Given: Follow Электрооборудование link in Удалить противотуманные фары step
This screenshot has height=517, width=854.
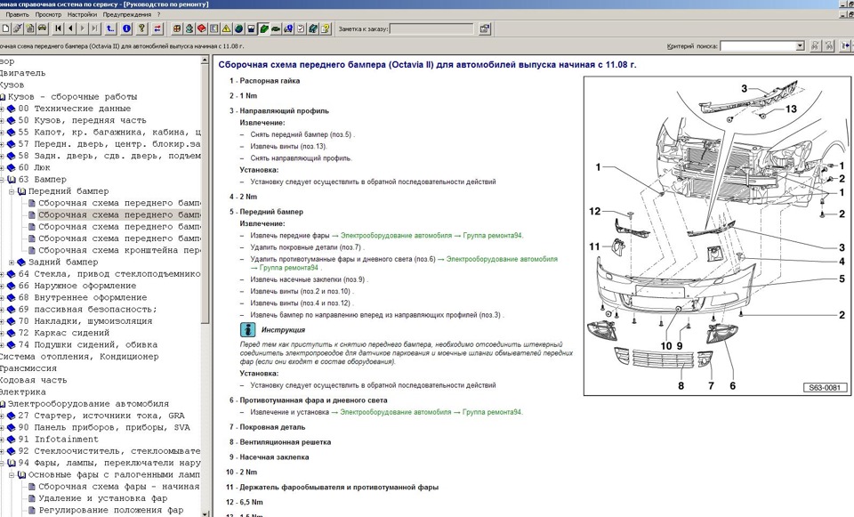Looking at the screenshot, I should pyautogui.click(x=502, y=259).
